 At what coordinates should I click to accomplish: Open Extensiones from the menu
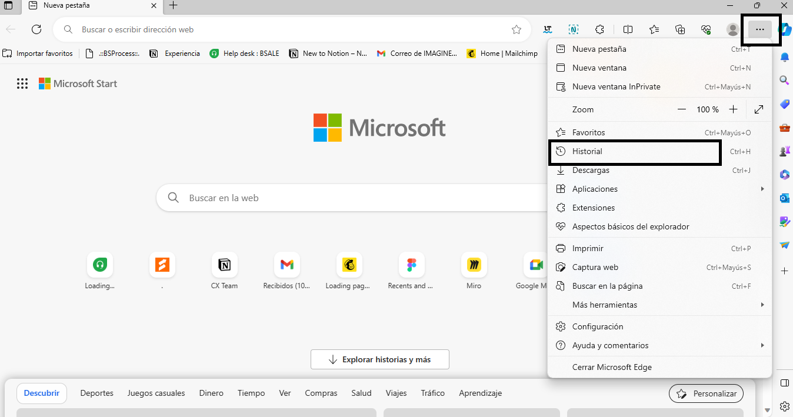pos(659,208)
